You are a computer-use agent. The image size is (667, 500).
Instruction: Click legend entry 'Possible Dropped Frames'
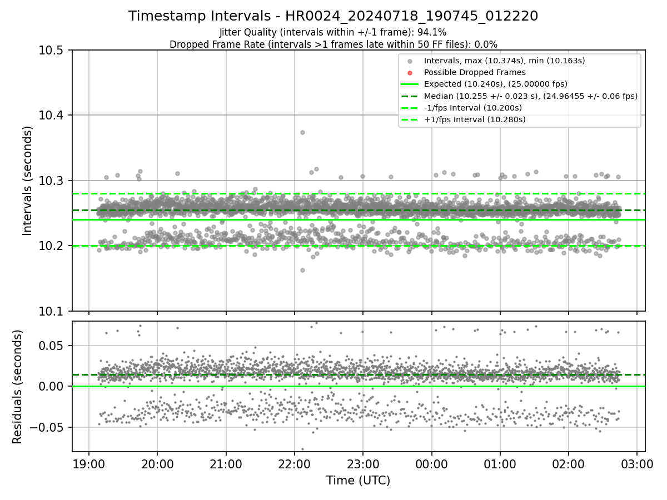click(475, 72)
